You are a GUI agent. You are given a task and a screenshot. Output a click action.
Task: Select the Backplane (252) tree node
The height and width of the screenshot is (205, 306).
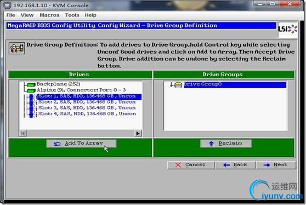pyautogui.click(x=58, y=84)
